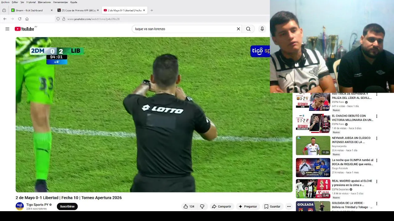The width and height of the screenshot is (394, 221).
Task: Start voice search with microphone icon
Action: [x=262, y=29]
